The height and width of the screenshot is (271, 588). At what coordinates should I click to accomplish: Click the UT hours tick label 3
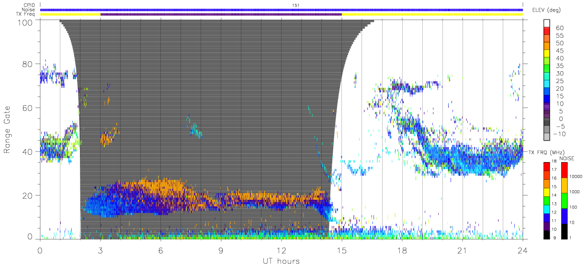(x=100, y=250)
